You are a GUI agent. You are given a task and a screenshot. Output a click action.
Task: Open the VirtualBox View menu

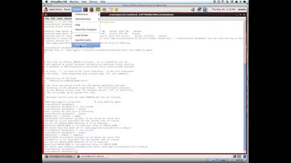tap(84, 2)
